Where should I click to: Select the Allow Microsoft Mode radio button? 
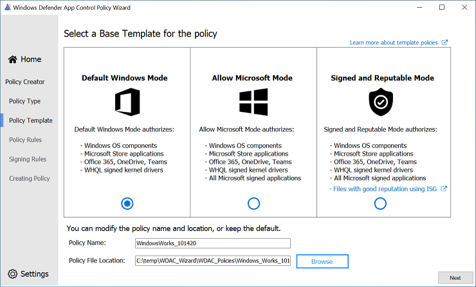point(253,203)
